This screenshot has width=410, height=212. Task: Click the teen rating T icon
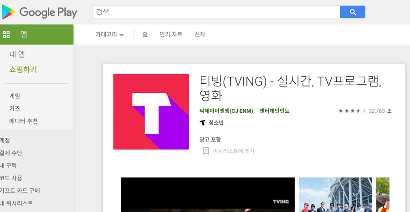coord(202,123)
